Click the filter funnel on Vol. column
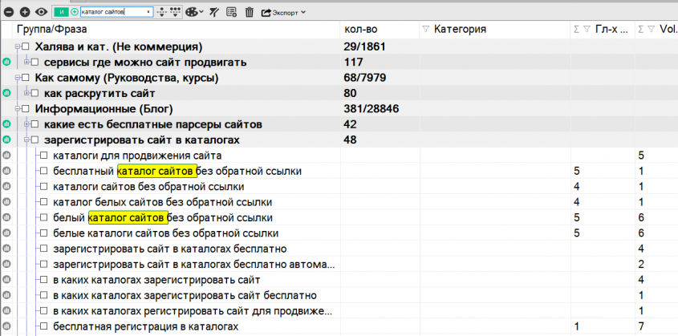678x336 pixels. [652, 30]
